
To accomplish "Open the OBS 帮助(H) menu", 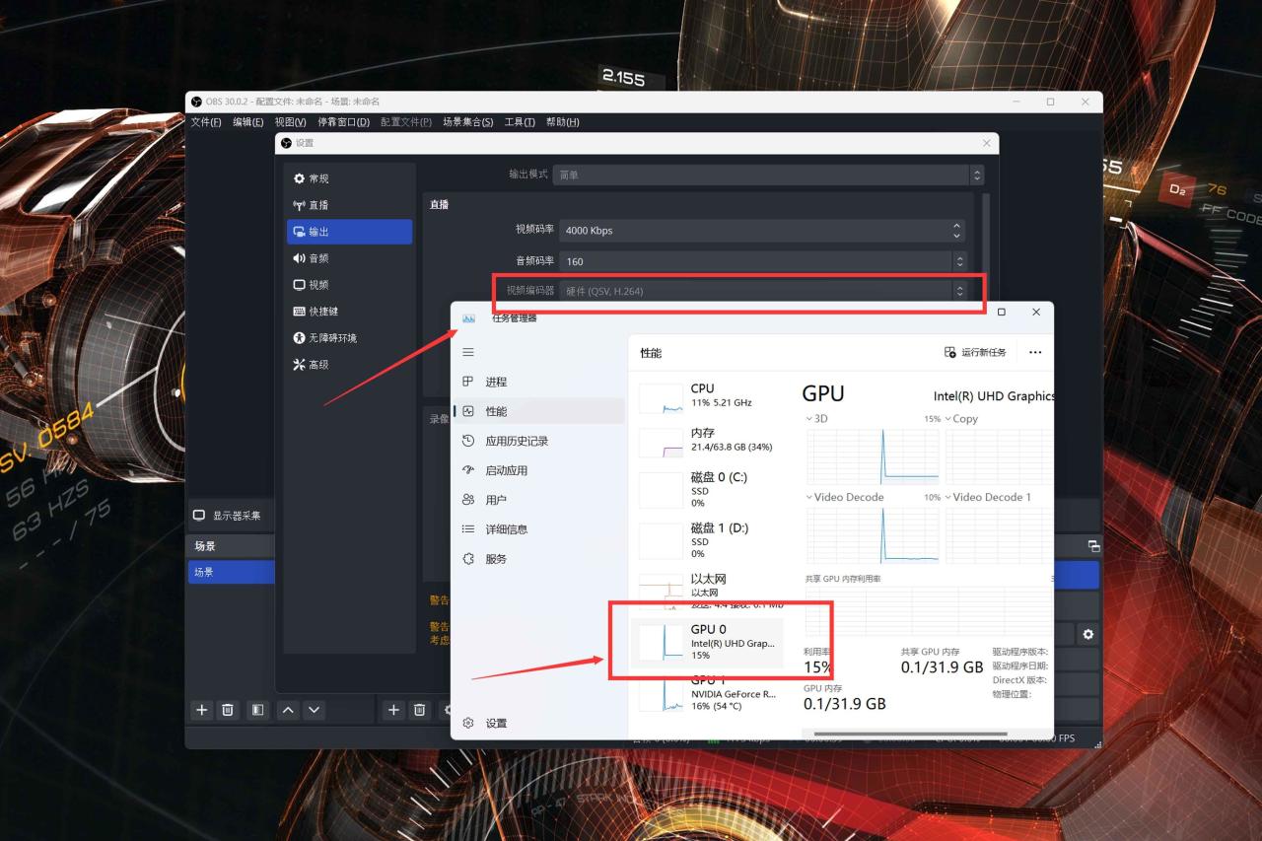I will coord(562,122).
